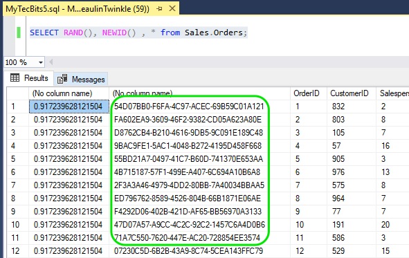
Task: Select Salesperson value 13 in row 6
Action: [x=392, y=172]
